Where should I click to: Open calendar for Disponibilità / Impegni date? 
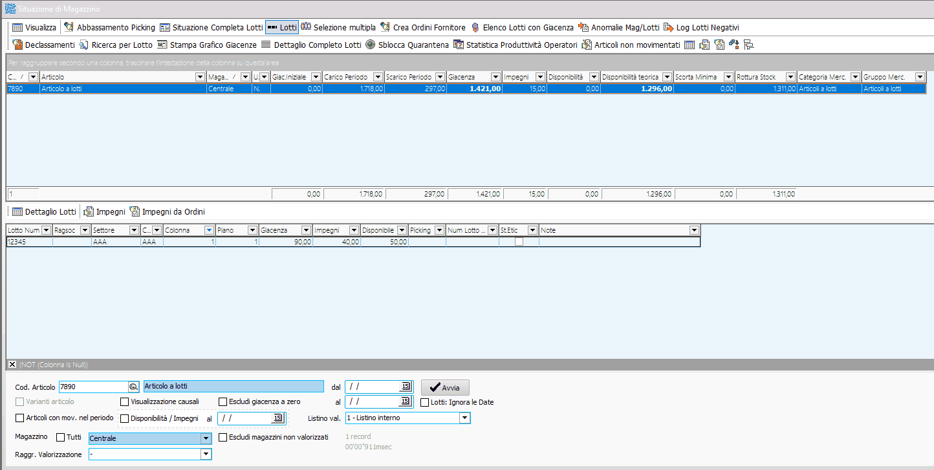277,418
